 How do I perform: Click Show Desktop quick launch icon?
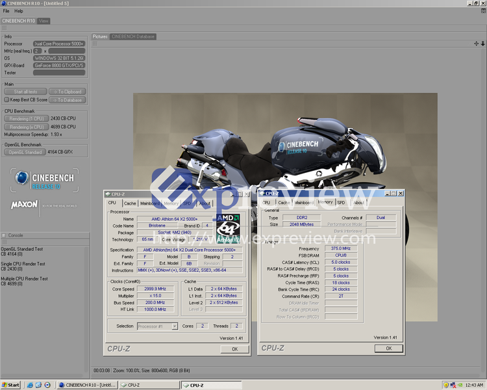pos(38,385)
